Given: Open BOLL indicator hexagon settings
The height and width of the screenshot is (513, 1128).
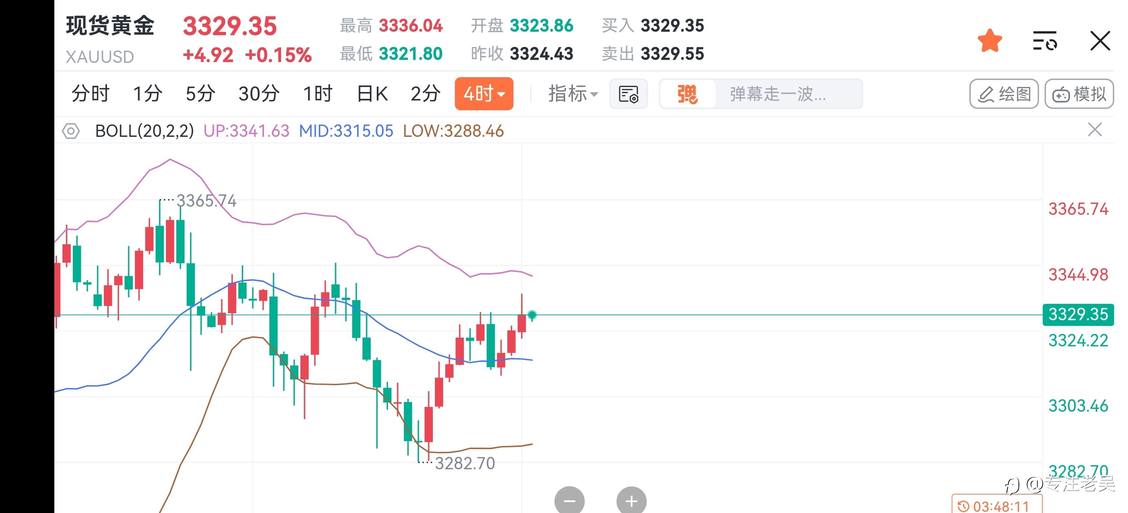Looking at the screenshot, I should click(71, 131).
